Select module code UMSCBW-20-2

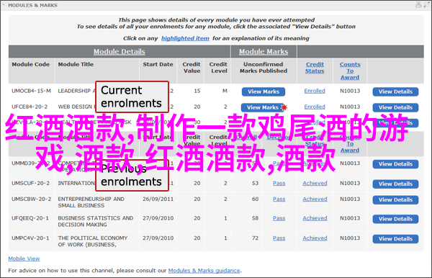point(32,199)
